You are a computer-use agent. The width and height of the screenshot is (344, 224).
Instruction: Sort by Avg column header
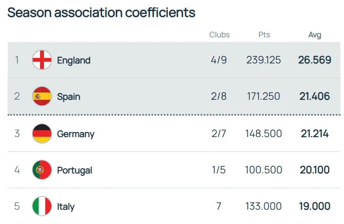[314, 35]
